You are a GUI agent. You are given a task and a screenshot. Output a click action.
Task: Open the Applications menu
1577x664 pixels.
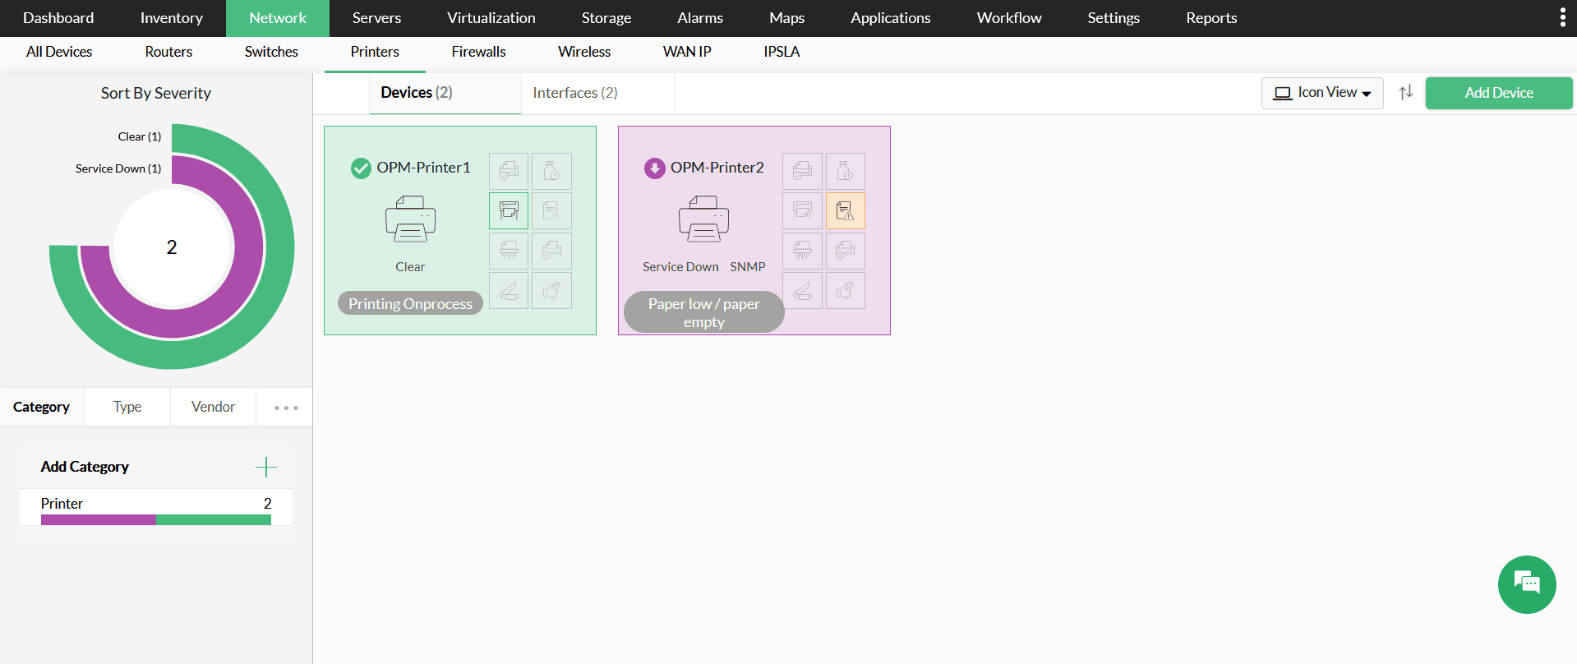pos(891,18)
